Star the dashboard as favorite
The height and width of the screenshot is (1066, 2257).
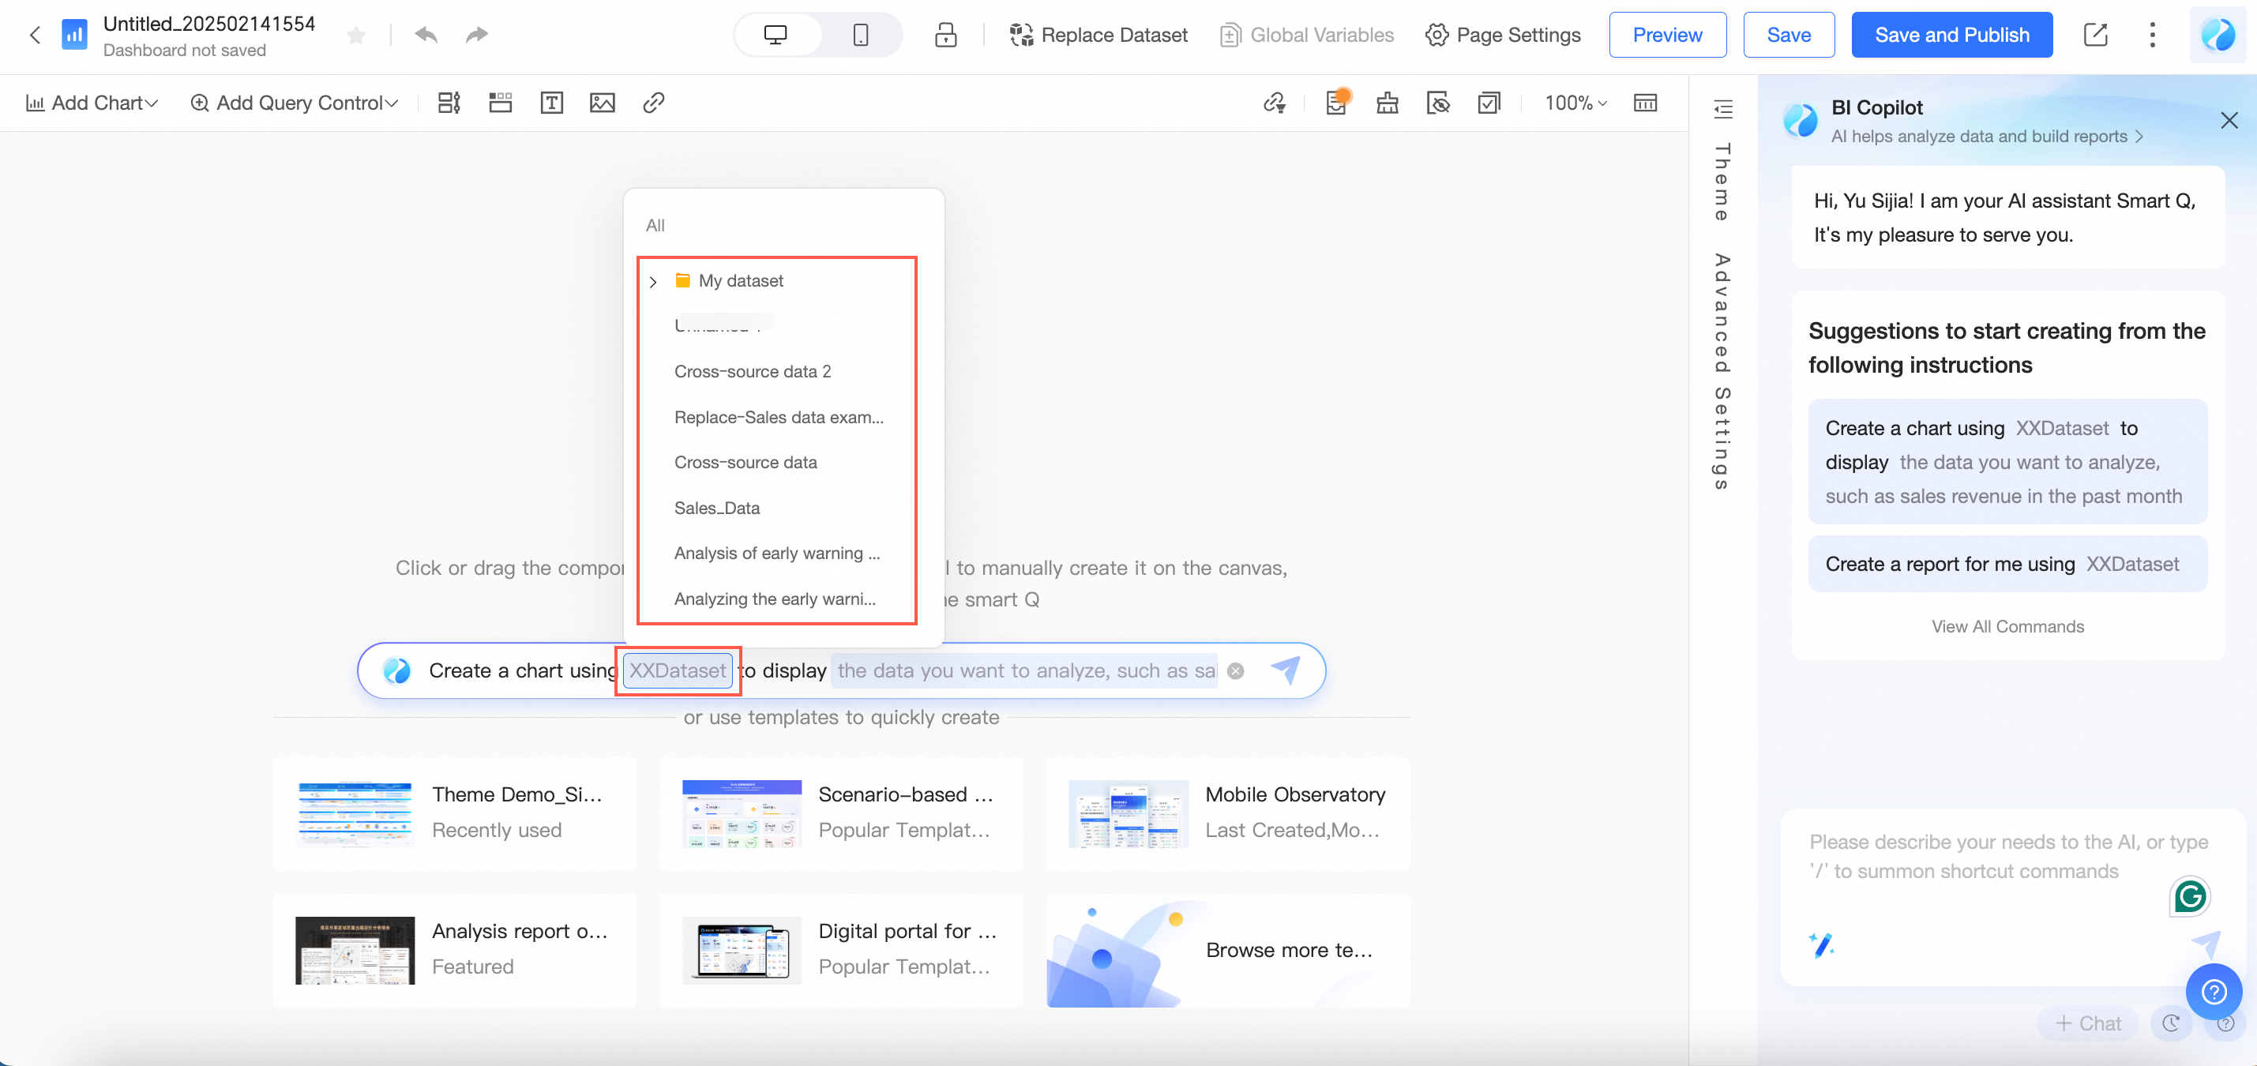coord(355,35)
